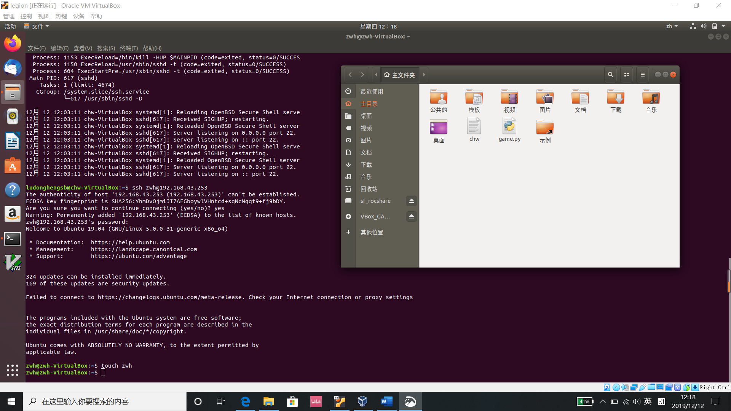Screen dimensions: 731x411
Task: Select 主目录 in the sidebar
Action: pyautogui.click(x=380, y=104)
